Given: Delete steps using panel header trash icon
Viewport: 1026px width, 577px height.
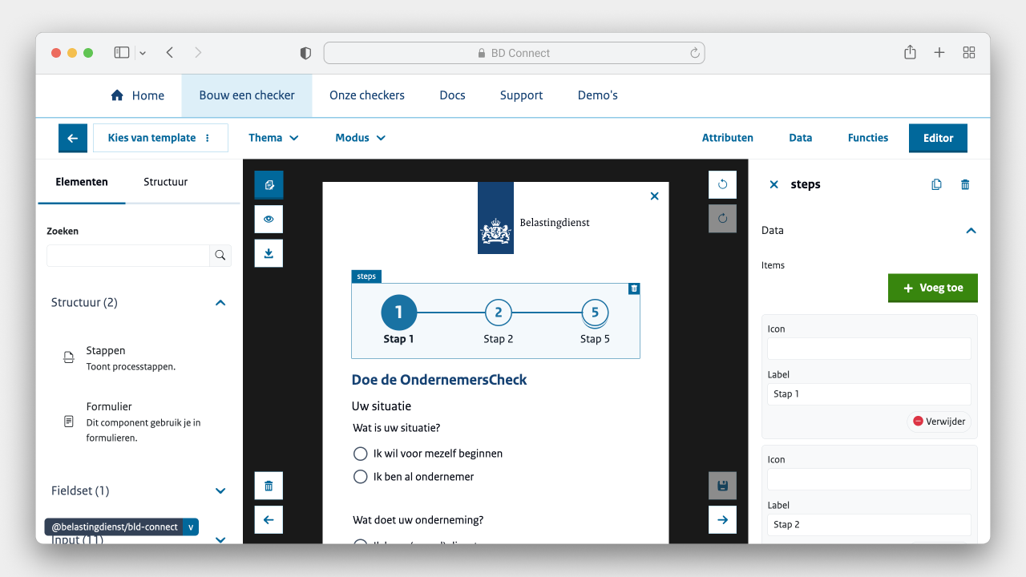Looking at the screenshot, I should 965,184.
